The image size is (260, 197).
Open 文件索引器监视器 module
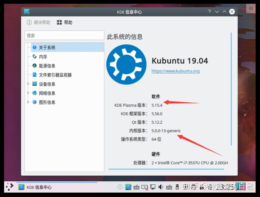(55, 75)
